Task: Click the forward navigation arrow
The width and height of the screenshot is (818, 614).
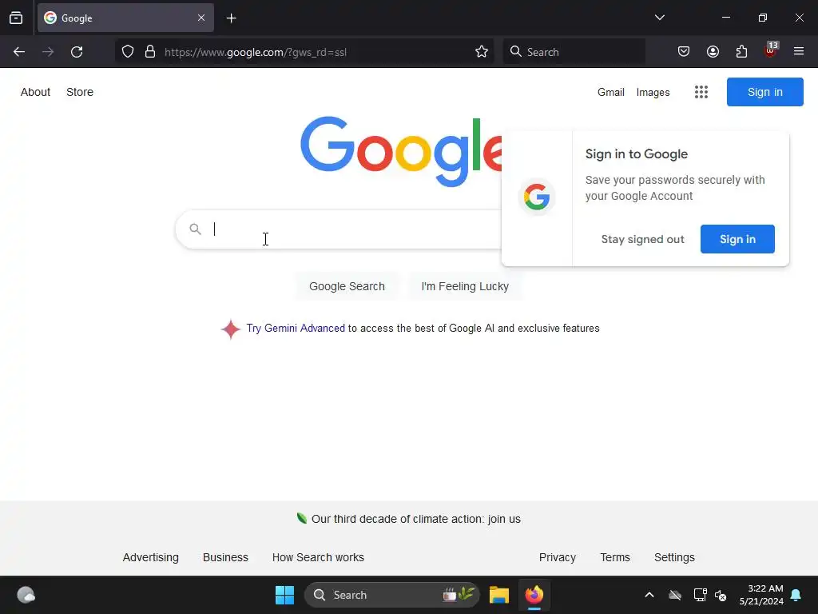Action: pos(48,52)
